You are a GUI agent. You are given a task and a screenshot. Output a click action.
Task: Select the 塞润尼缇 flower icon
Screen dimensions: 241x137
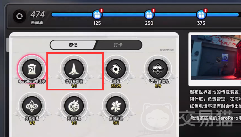click(116, 106)
